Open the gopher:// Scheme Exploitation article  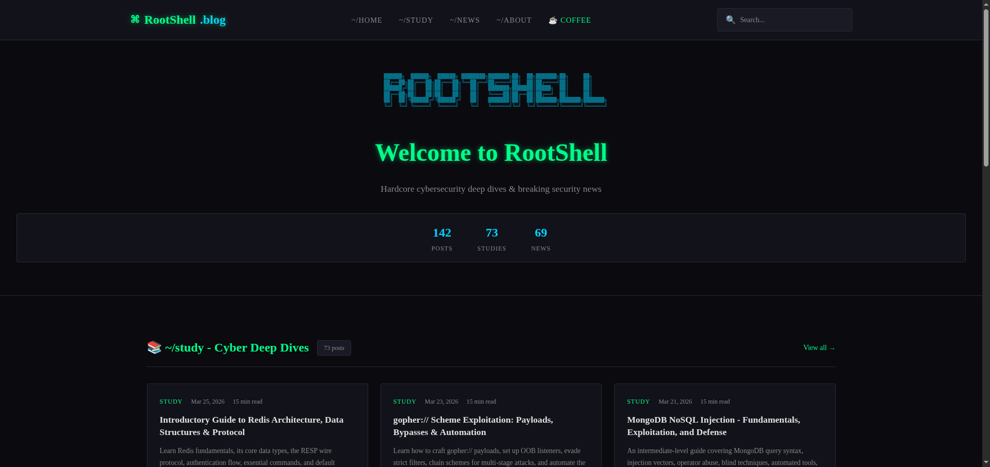473,426
